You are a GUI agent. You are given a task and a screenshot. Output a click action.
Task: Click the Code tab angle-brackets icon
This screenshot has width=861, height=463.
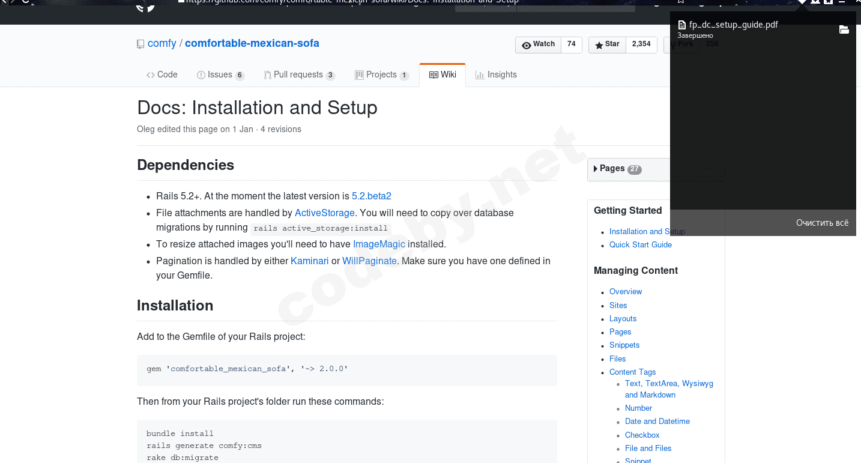[150, 75]
